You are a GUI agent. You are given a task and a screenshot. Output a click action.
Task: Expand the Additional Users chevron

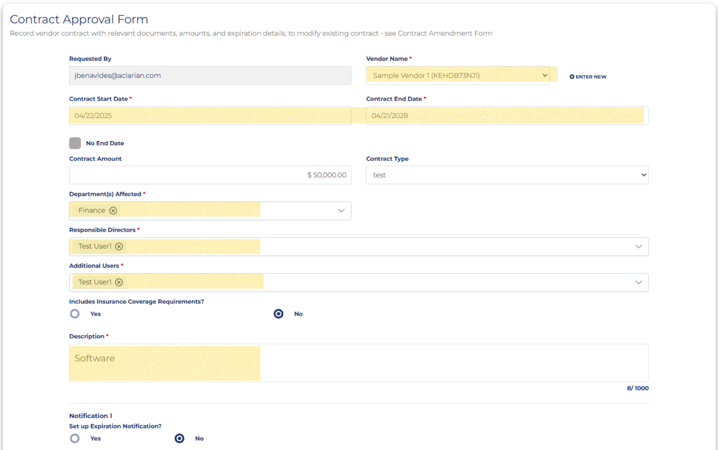click(639, 282)
